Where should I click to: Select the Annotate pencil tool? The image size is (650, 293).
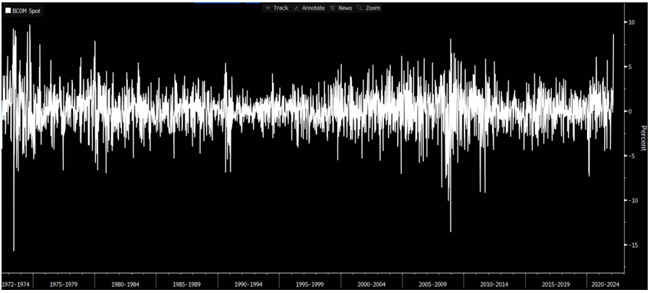pyautogui.click(x=309, y=8)
